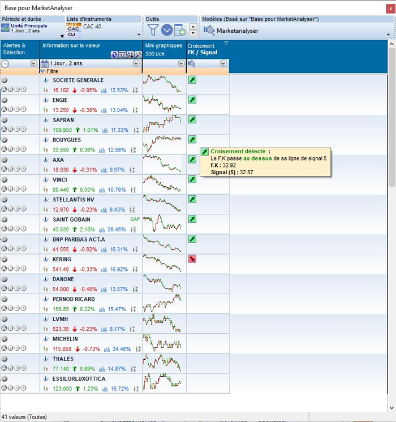
Task: Toggle selection B for SAFRAN
Action: [x=11, y=129]
